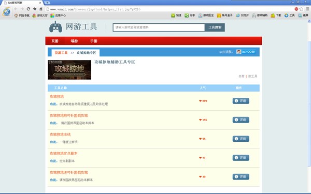Click the 操作 column header
The height and width of the screenshot is (194, 311).
tap(239, 88)
